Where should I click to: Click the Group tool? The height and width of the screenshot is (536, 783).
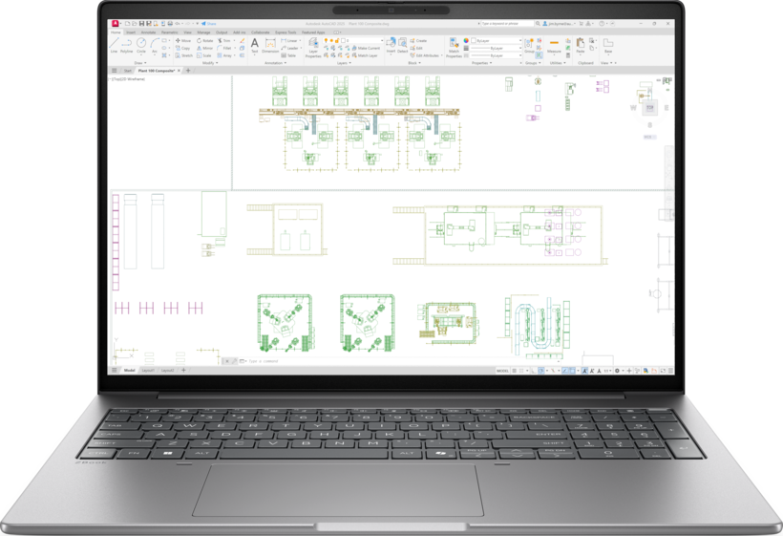pos(529,46)
